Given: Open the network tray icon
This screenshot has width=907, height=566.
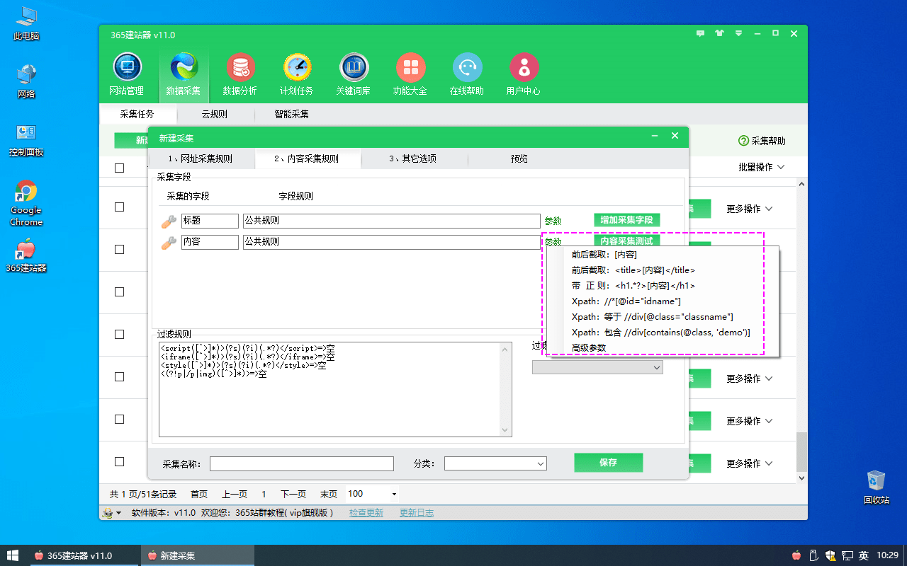Looking at the screenshot, I should pyautogui.click(x=847, y=555).
